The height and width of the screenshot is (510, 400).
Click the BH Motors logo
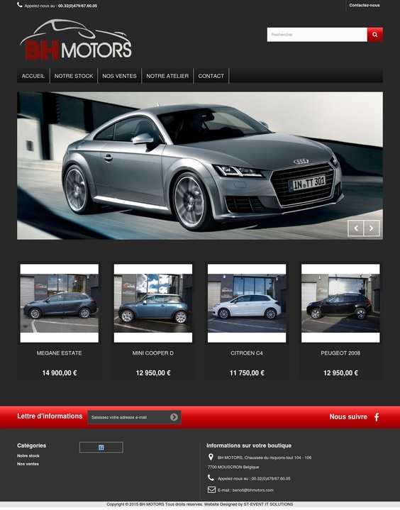[76, 40]
